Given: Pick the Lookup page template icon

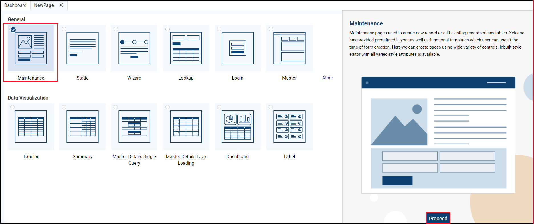Looking at the screenshot, I should coord(186,48).
